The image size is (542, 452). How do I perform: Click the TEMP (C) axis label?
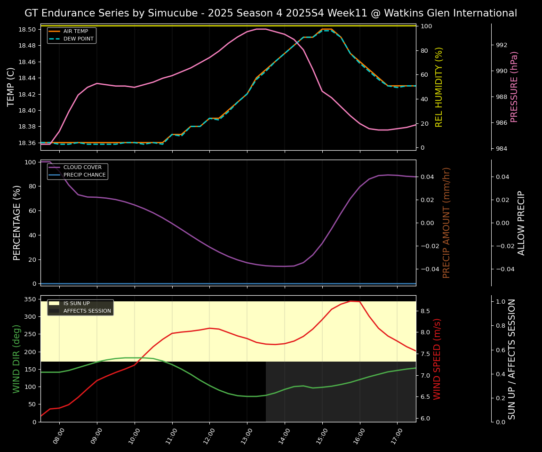click(11, 87)
